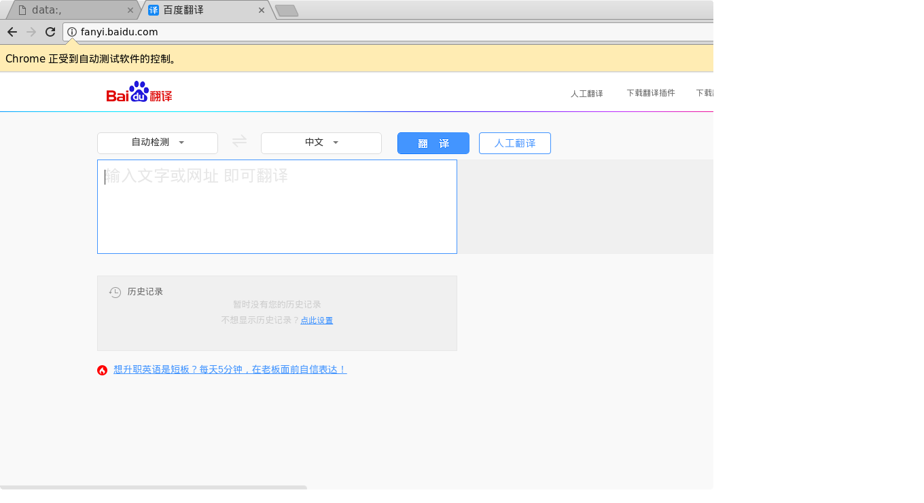Click the horizontal scrollbar at bottom

(154, 487)
